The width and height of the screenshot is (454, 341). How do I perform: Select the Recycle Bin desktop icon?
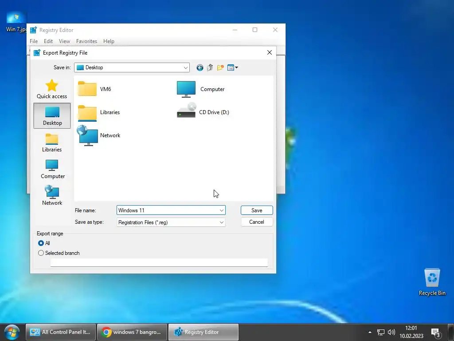tap(432, 282)
